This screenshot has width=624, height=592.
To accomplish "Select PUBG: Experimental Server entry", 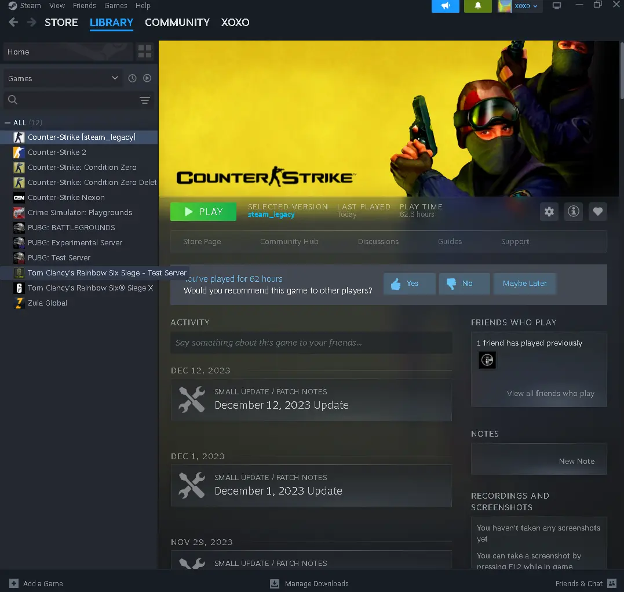I will point(79,242).
